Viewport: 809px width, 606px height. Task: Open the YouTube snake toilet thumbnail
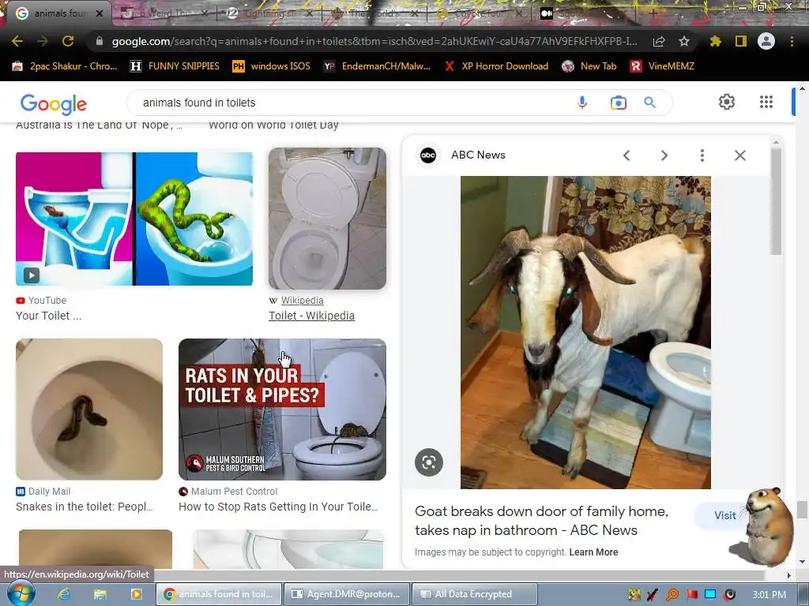[x=134, y=219]
